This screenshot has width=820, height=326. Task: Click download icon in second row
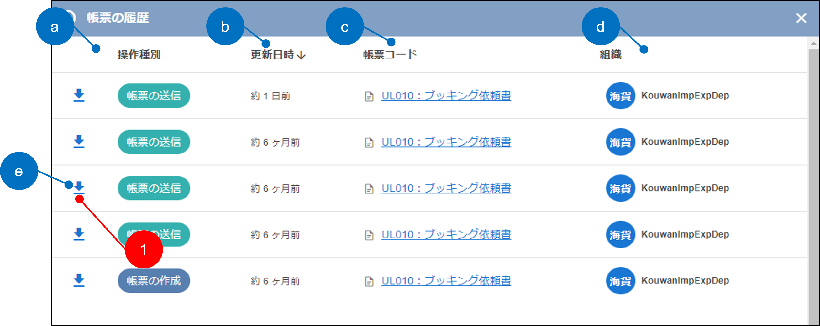[79, 142]
